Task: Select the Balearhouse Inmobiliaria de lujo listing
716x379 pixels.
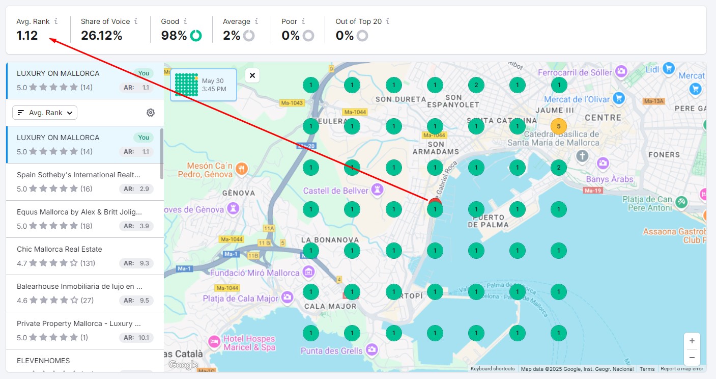Action: pyautogui.click(x=84, y=293)
